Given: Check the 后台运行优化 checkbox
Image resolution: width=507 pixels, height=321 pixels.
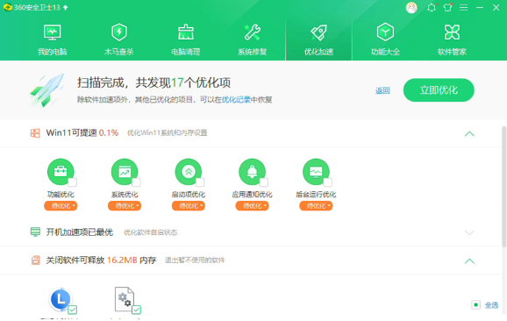Looking at the screenshot, I should 328,182.
